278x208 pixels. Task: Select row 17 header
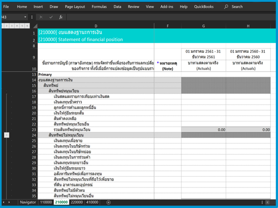pyautogui.click(x=34, y=96)
